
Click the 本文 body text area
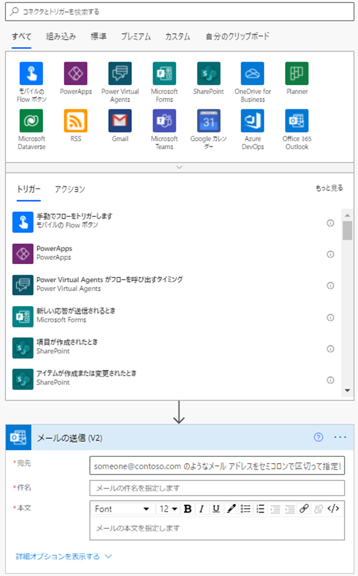click(x=217, y=528)
